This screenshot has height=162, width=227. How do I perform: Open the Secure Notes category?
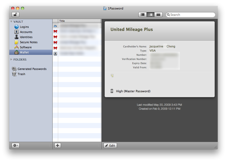(x=31, y=42)
